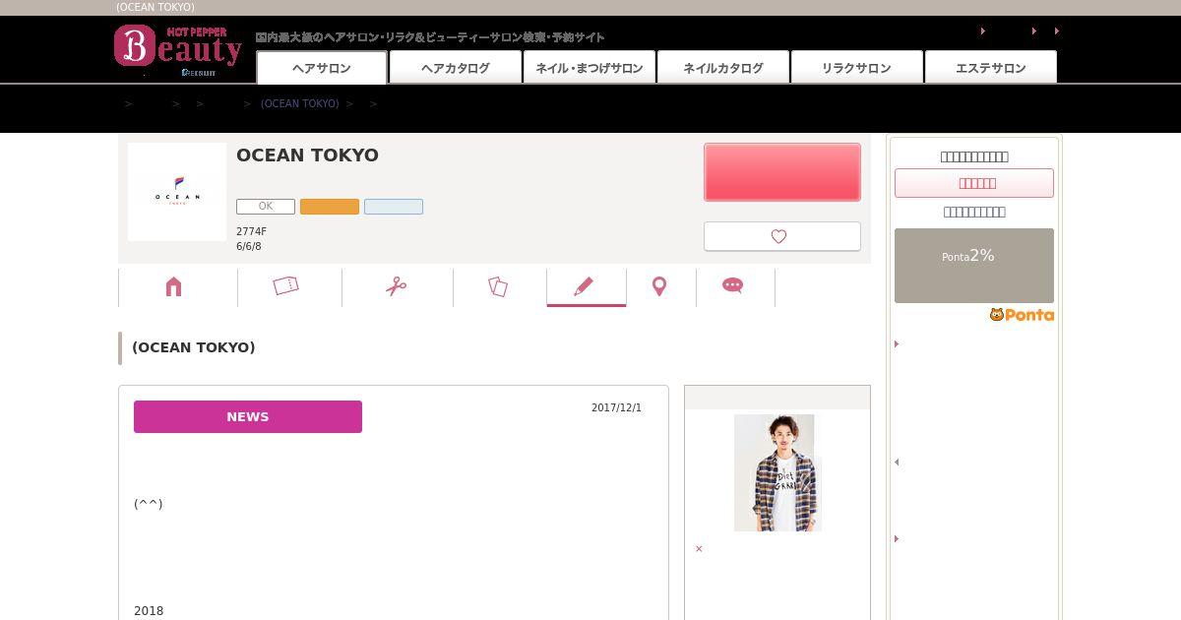Select the ヘアサロン tab
1181x620 pixels.
(322, 68)
